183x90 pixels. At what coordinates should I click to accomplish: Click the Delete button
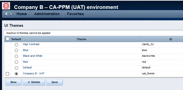point(34,82)
